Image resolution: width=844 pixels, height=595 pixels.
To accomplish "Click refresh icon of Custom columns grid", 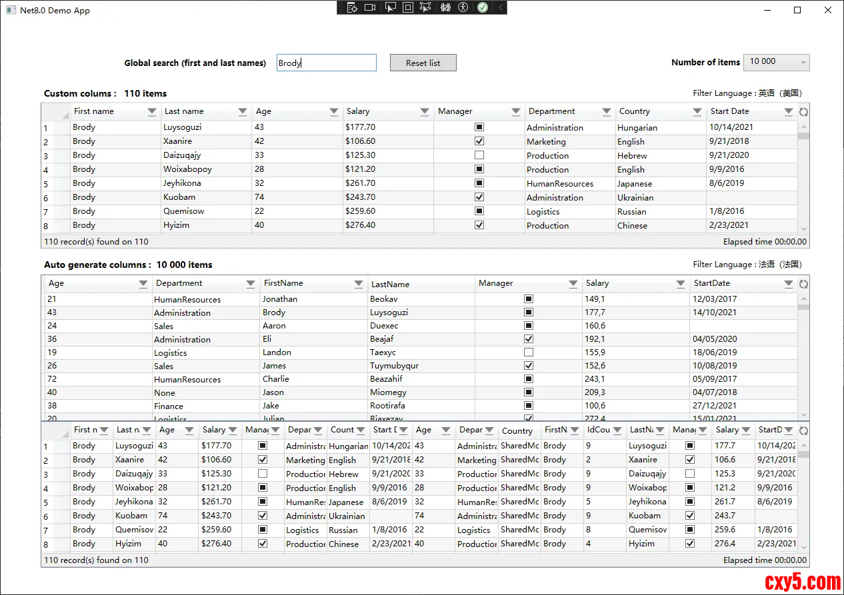I will [x=803, y=112].
